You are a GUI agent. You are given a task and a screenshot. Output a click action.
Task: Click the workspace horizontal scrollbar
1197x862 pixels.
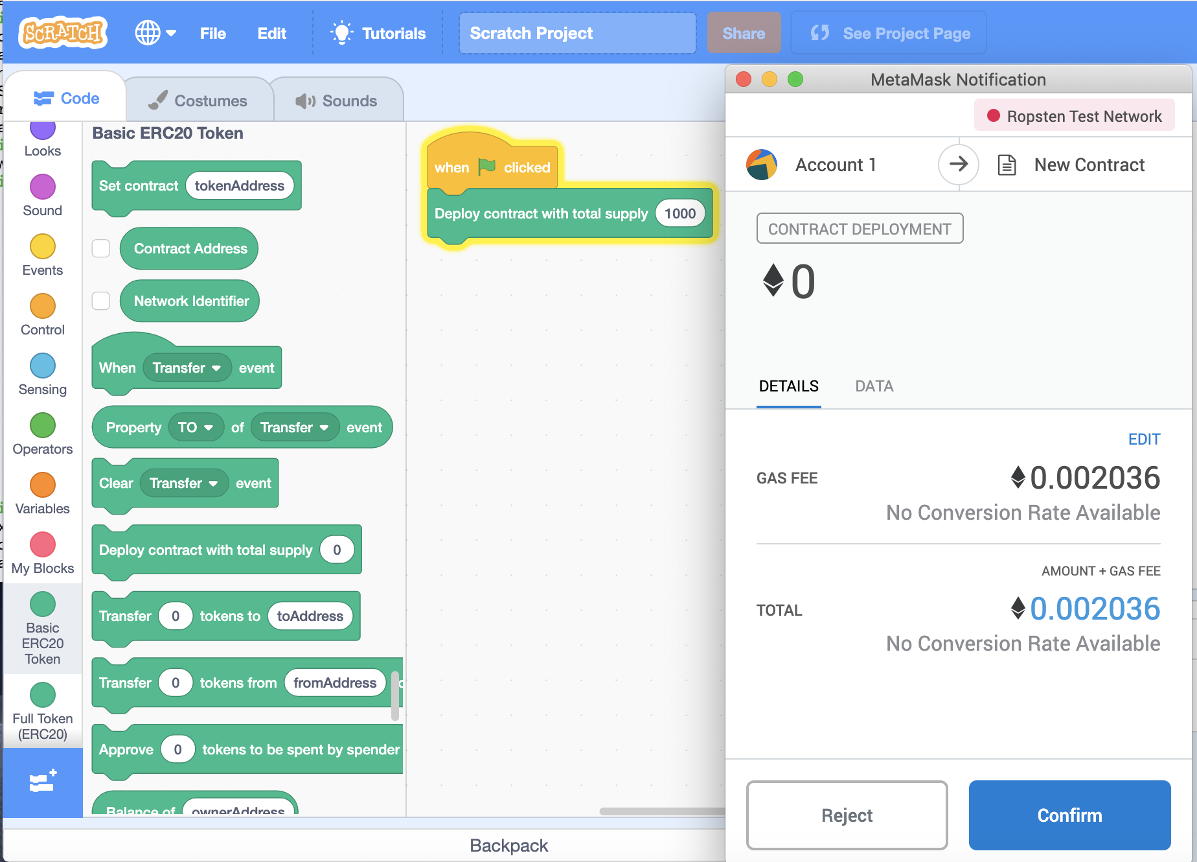coord(662,811)
